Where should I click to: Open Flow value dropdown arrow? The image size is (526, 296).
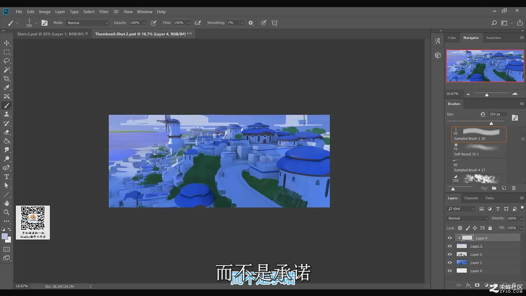(x=188, y=23)
